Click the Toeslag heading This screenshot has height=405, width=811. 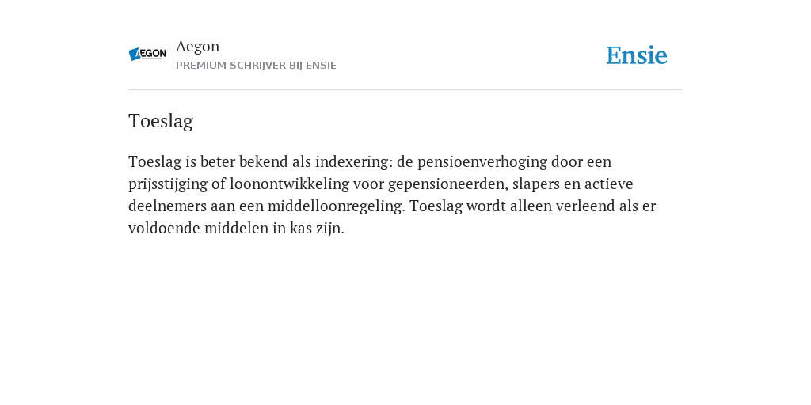[x=161, y=121]
